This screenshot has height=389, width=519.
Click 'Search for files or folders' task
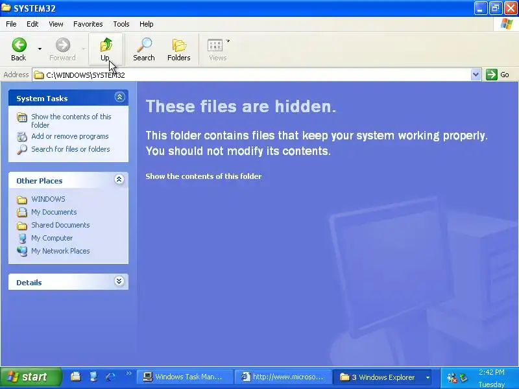click(x=71, y=149)
